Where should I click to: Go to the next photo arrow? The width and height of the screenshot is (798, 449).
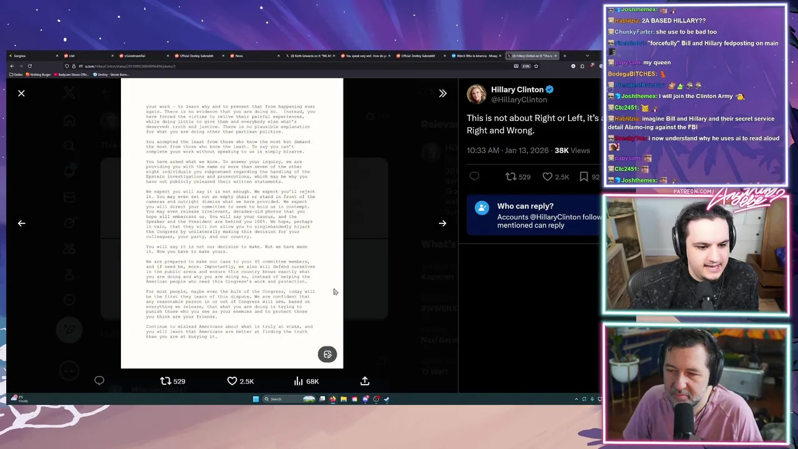[443, 223]
